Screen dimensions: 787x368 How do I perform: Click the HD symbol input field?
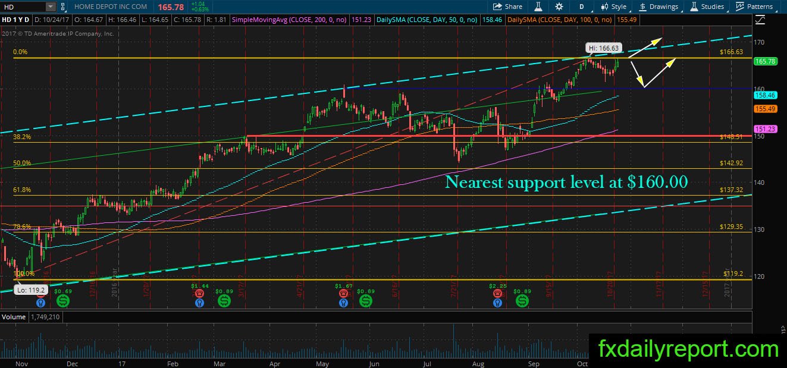tap(23, 7)
